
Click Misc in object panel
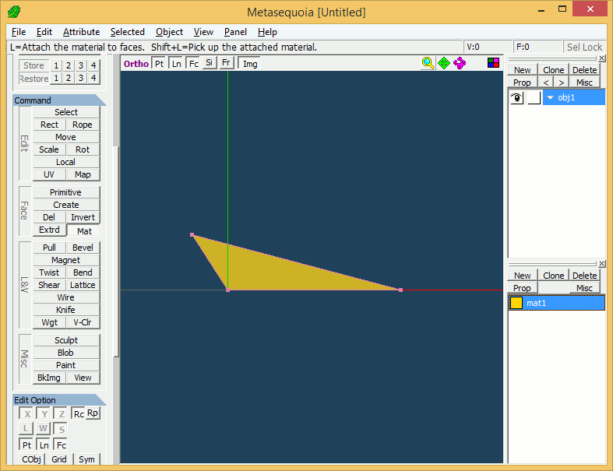coord(584,83)
